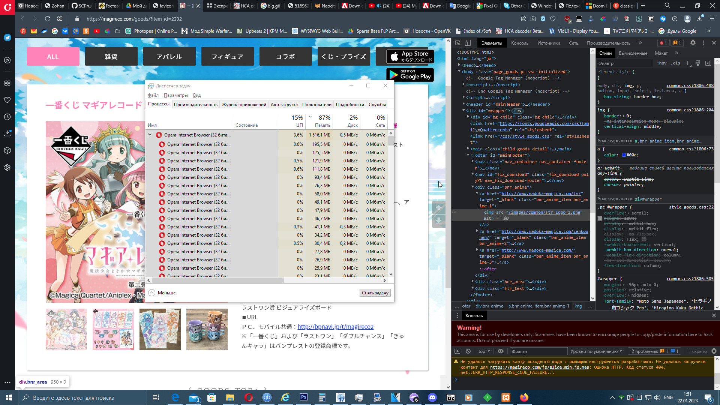This screenshot has height=405, width=720.
Task: Open the top JavaScript context dropdown
Action: tap(484, 351)
